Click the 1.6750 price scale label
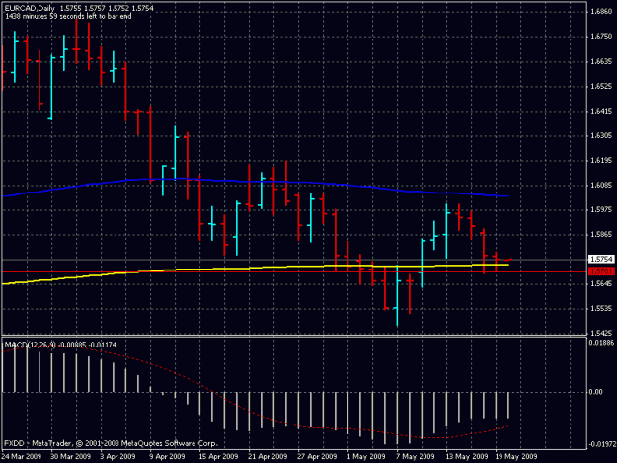This screenshot has width=617, height=463. [x=601, y=37]
